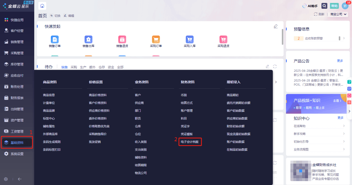Screen dimensions: 352x185
Task: Click the search magnifier icon in header
Action: pos(324,6)
